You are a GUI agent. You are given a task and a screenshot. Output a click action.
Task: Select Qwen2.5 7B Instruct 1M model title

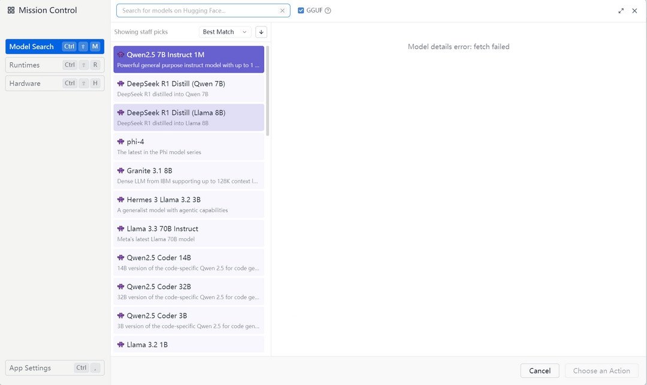(165, 55)
